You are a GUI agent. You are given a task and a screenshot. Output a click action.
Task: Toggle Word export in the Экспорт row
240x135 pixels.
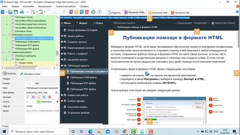(x=44, y=97)
